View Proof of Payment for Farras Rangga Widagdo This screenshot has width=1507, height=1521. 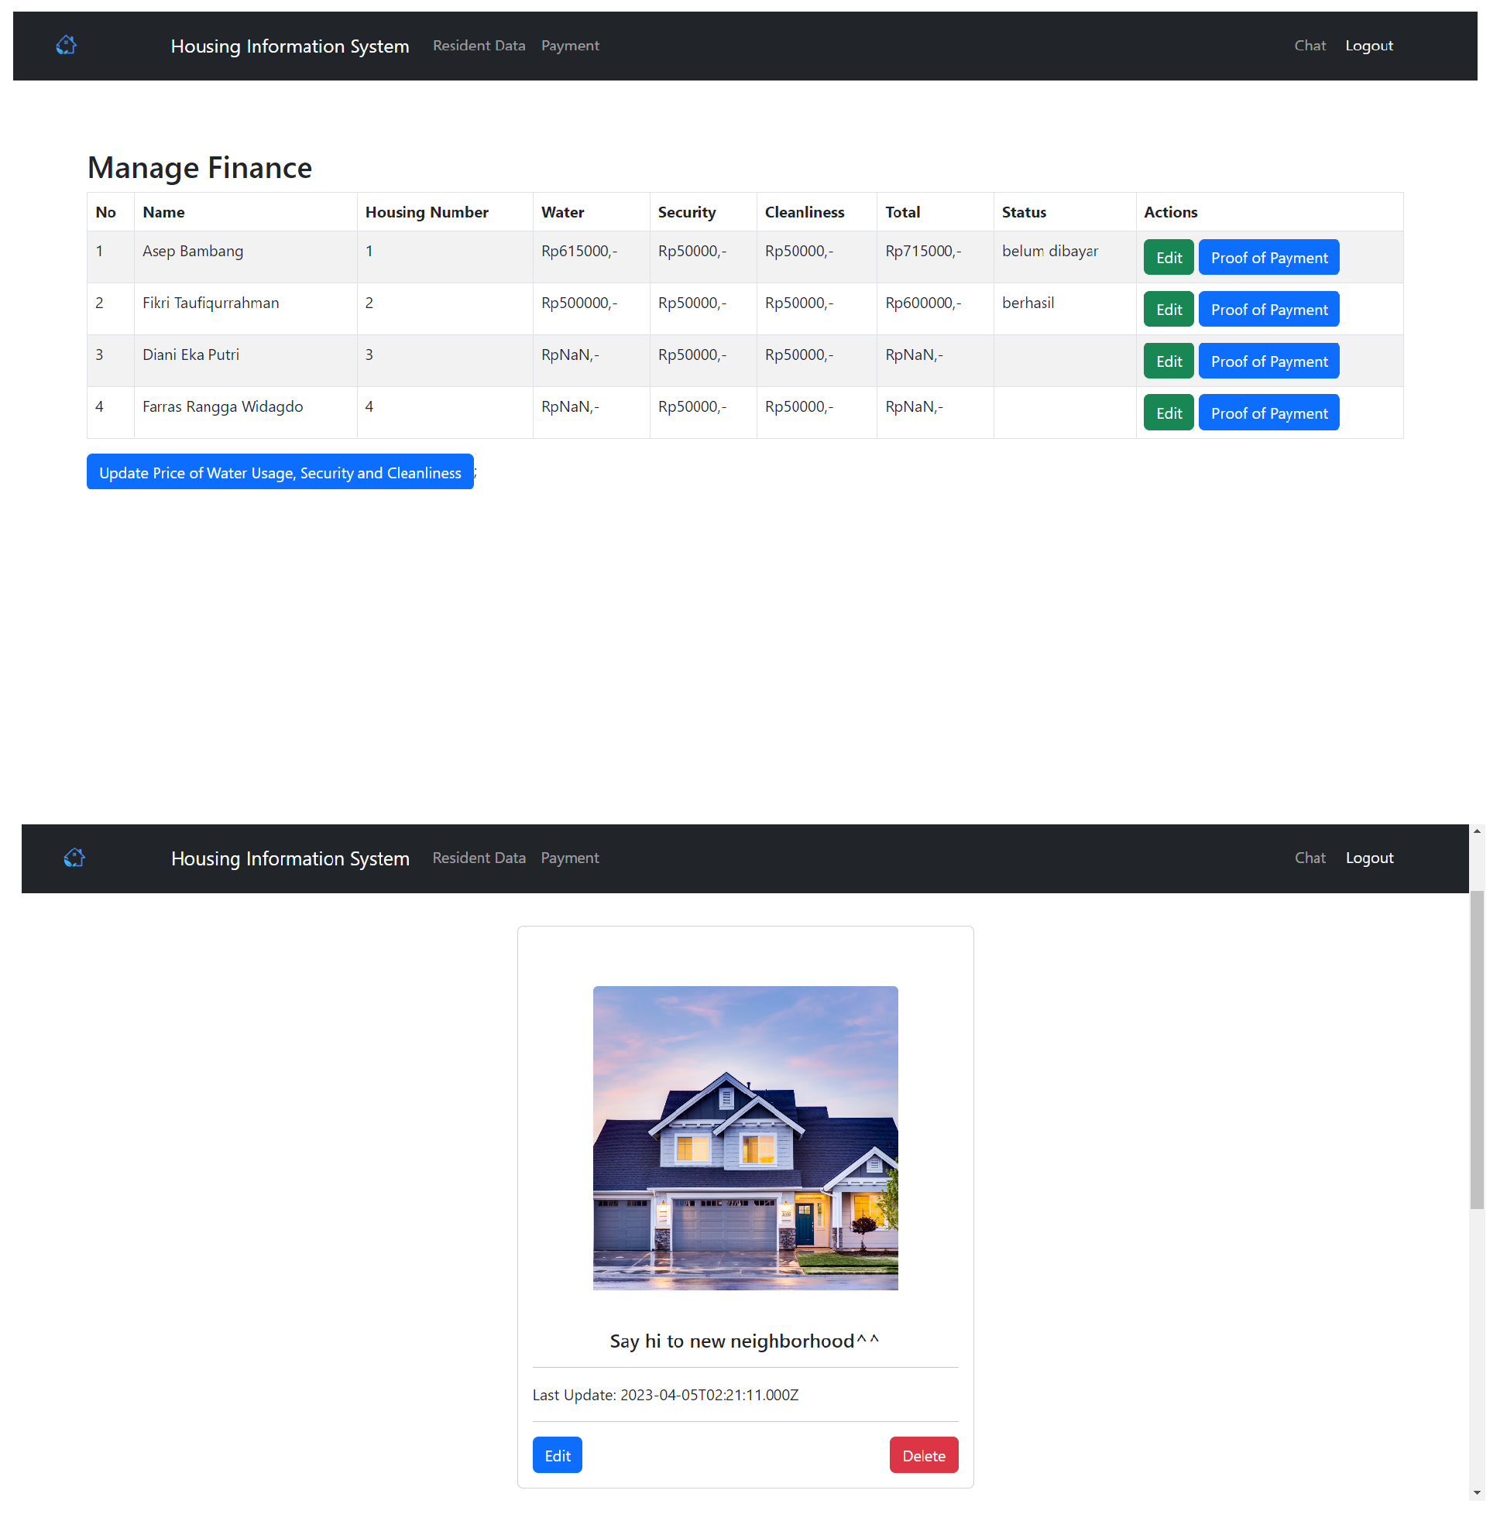click(1268, 413)
